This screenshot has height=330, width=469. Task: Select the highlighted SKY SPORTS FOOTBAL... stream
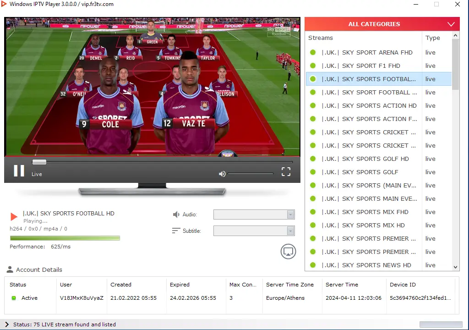[x=379, y=79]
